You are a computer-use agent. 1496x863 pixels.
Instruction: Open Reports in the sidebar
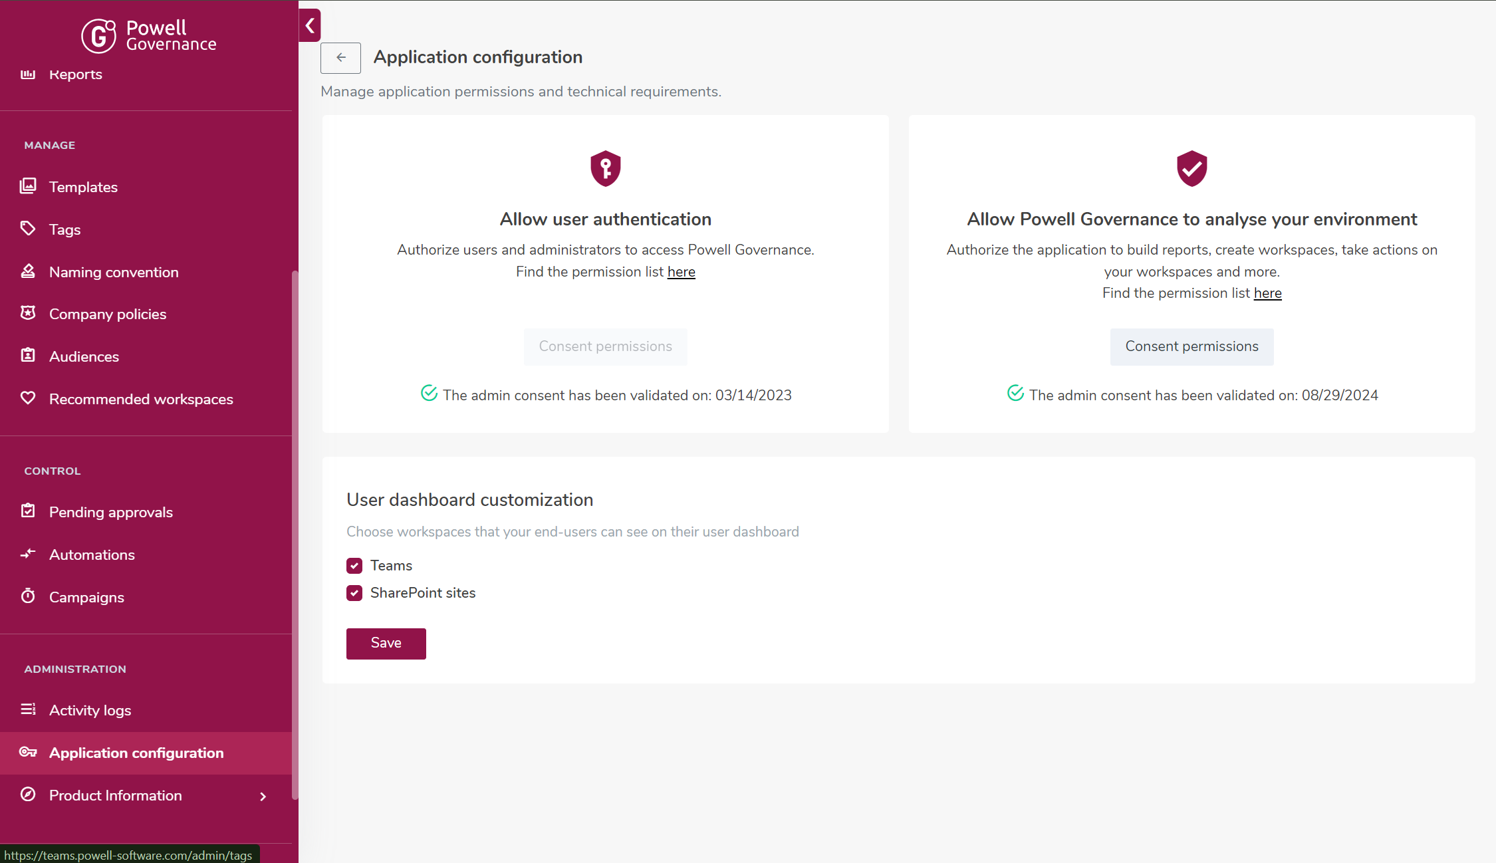146,74
